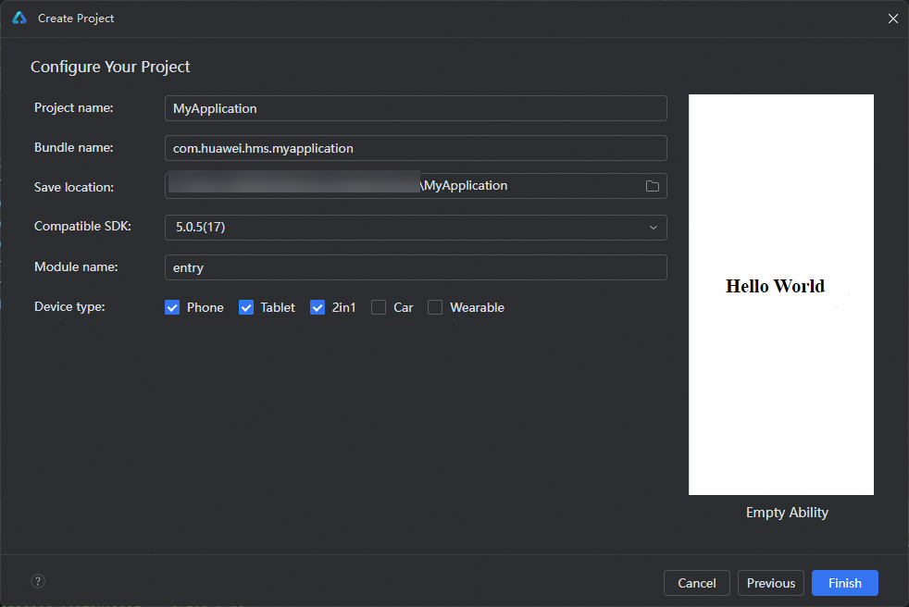Click the Bundle name input field
The image size is (909, 607).
point(416,148)
